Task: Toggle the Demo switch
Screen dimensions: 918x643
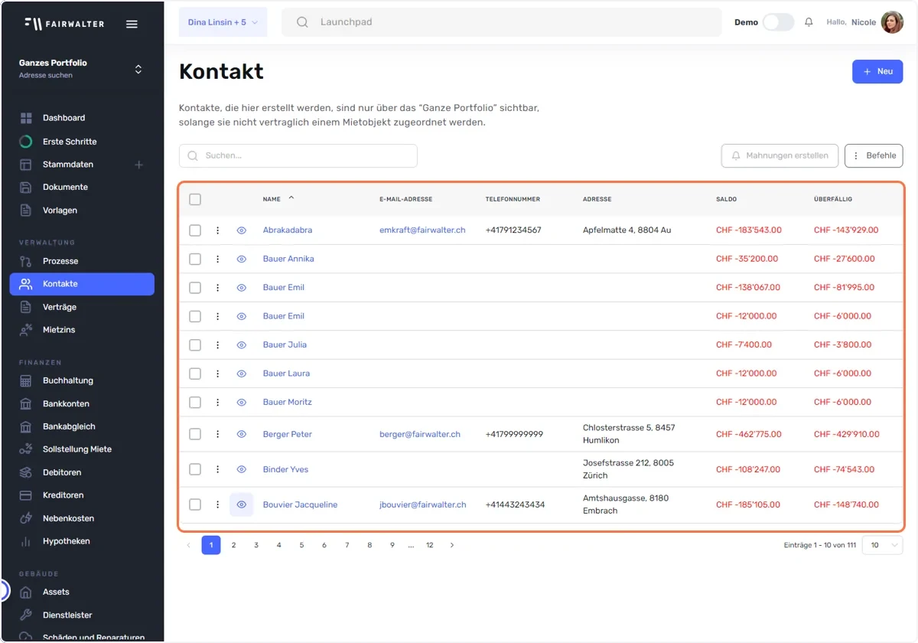Action: click(x=778, y=22)
